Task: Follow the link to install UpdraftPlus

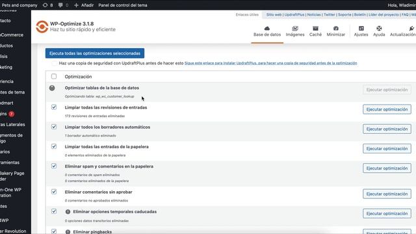Action: pyautogui.click(x=270, y=63)
